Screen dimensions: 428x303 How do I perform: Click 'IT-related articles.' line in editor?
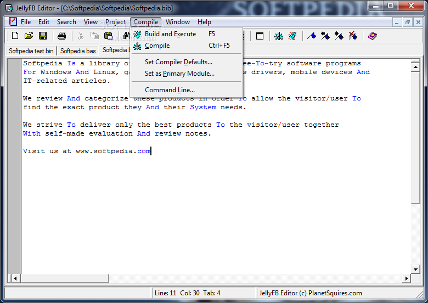[x=66, y=81]
